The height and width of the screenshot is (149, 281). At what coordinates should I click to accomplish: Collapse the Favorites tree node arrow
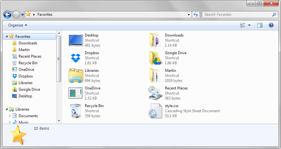(x=7, y=36)
